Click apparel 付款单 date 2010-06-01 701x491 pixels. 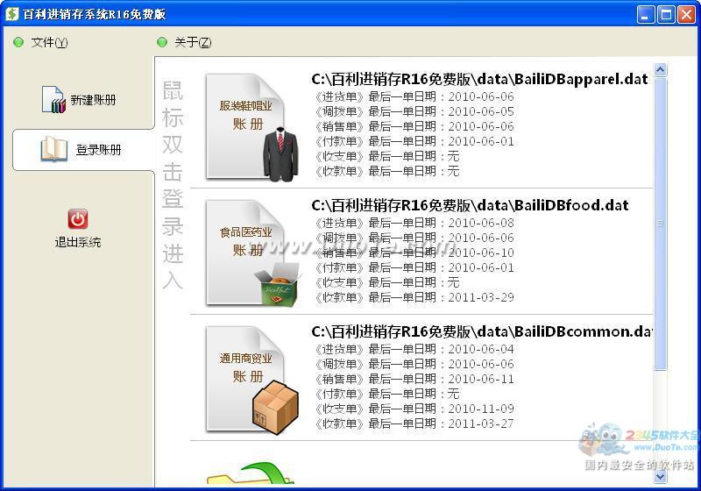point(481,141)
